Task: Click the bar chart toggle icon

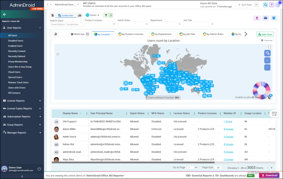Action: pos(56,34)
